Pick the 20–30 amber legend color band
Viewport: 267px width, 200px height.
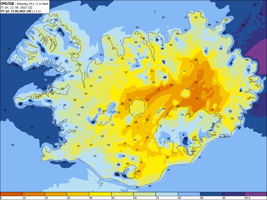click(x=56, y=194)
